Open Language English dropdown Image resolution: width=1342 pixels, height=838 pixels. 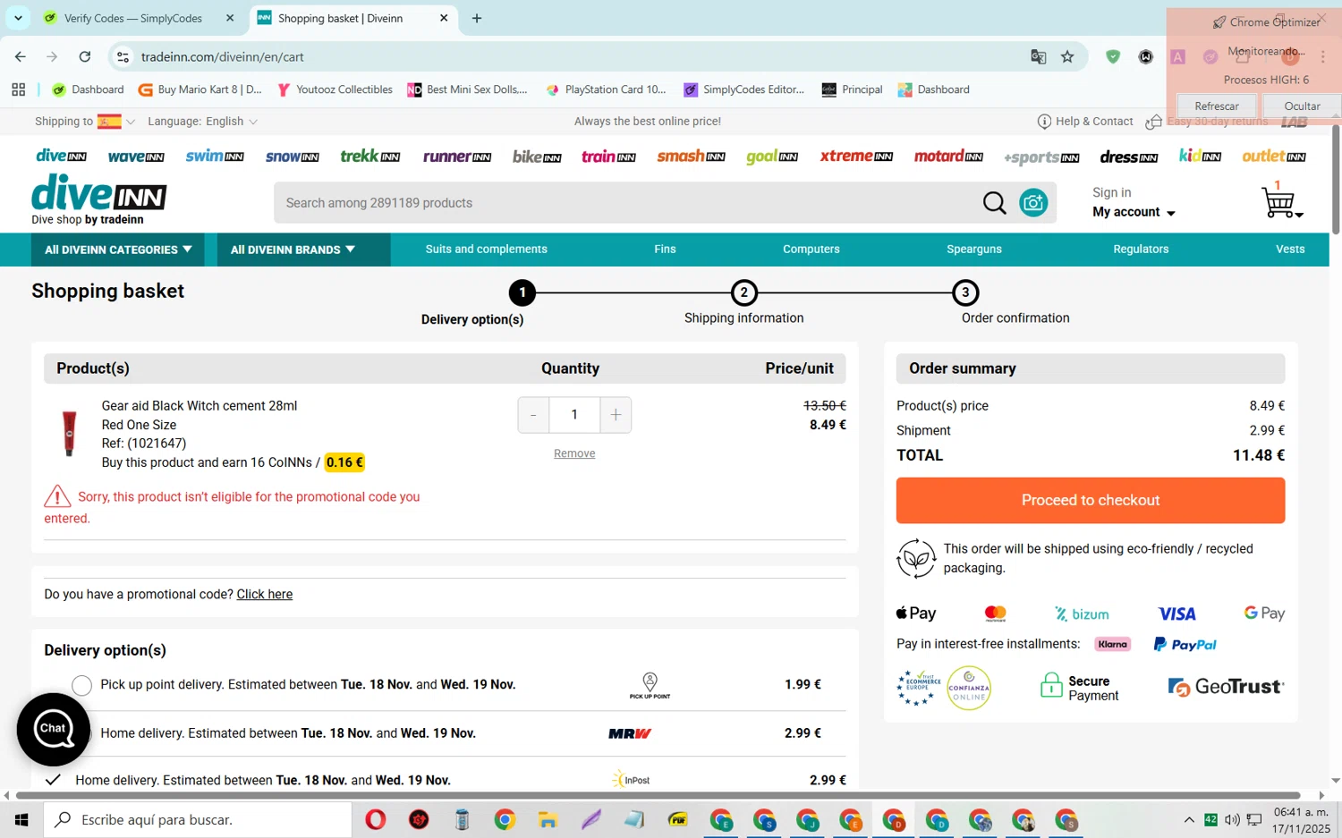click(202, 122)
